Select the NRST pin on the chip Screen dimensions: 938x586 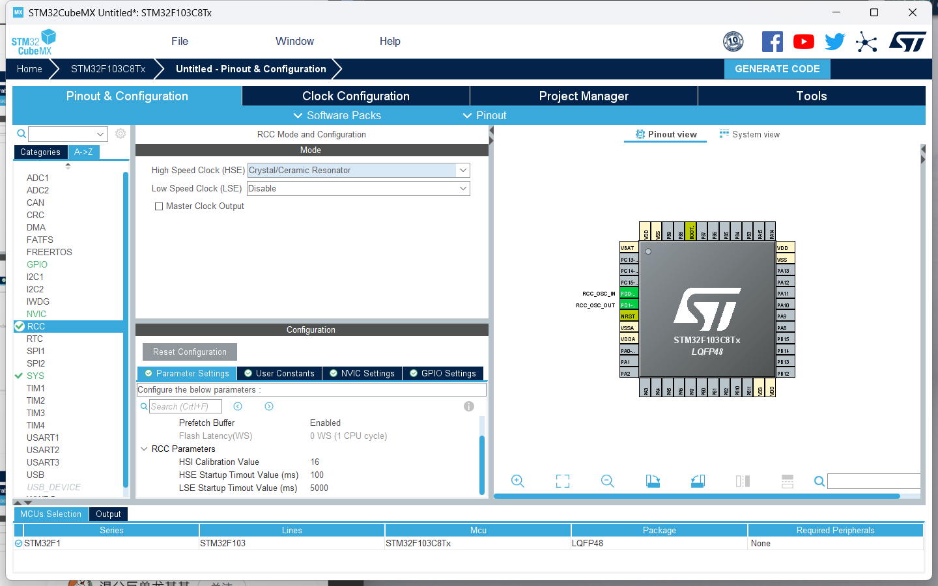tap(629, 316)
